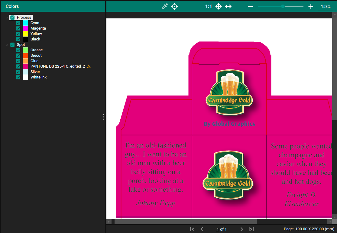Zoom out with the minus icon
The height and width of the screenshot is (233, 337).
pos(250,6)
